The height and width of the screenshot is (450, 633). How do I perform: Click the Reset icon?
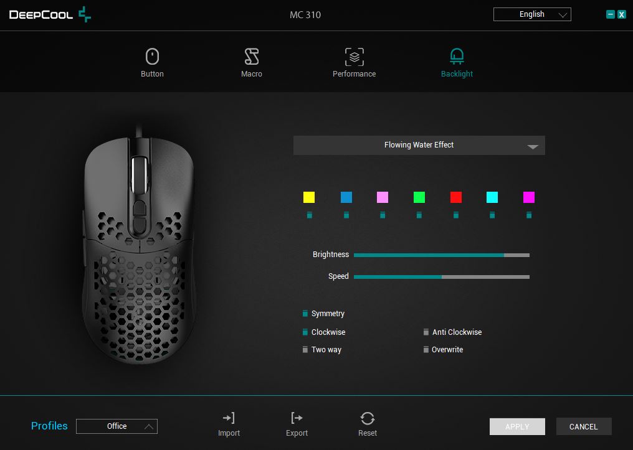[x=368, y=418]
